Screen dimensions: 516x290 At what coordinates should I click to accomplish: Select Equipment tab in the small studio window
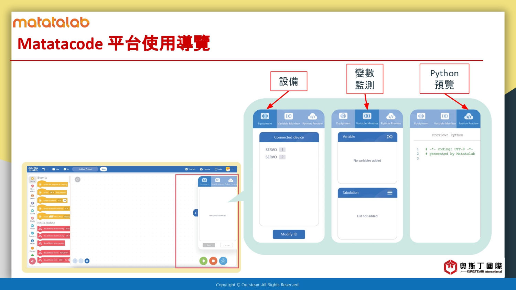pos(205,181)
